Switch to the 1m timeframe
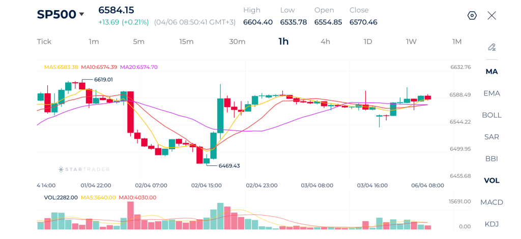The height and width of the screenshot is (239, 521). pyautogui.click(x=94, y=42)
